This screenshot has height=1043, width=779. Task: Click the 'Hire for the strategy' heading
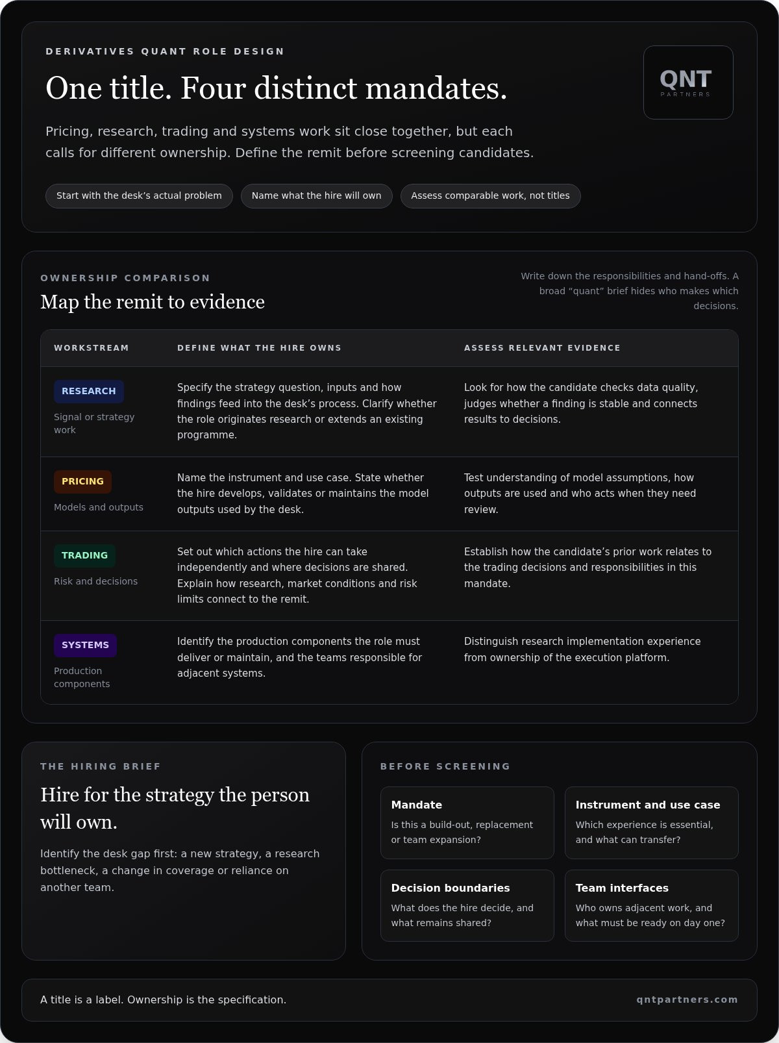[x=175, y=809]
